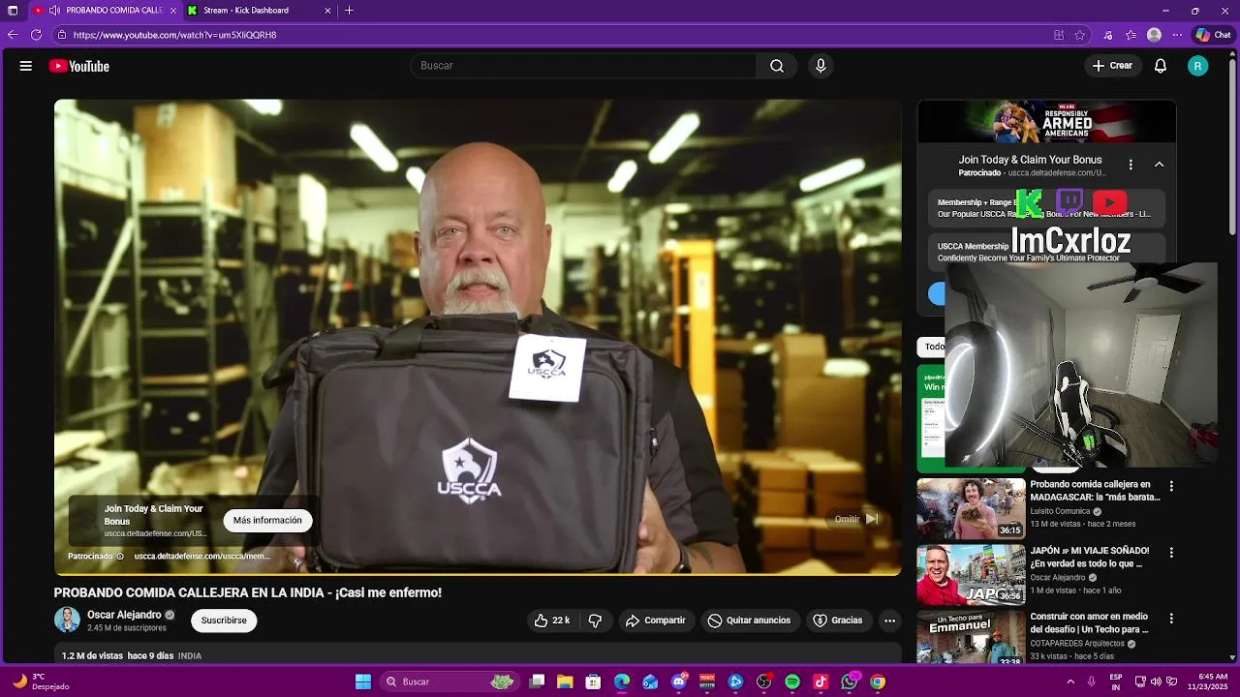Viewport: 1240px width, 697px height.
Task: Add page to favorites star icon
Action: click(1080, 35)
